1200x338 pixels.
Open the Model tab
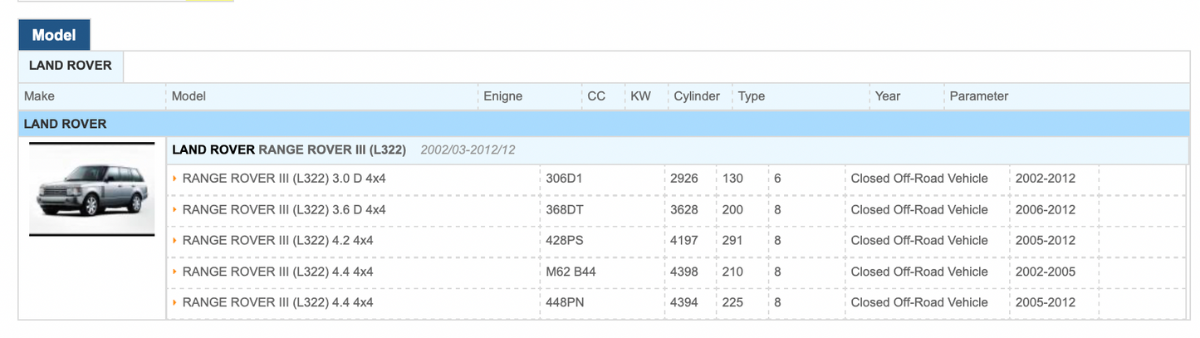(x=54, y=35)
